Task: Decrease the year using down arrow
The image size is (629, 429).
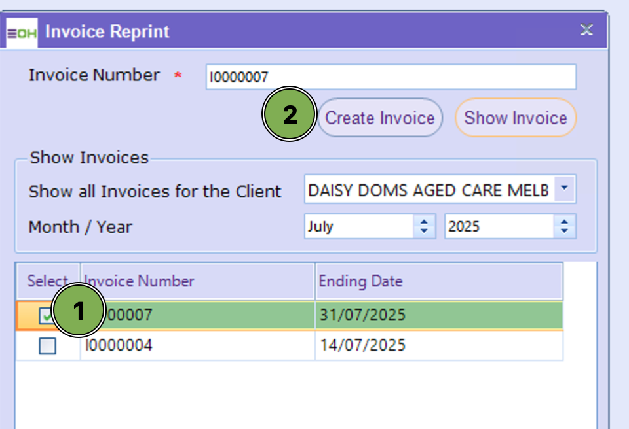Action: 563,232
